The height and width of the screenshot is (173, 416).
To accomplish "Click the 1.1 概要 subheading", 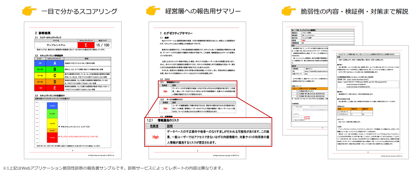I will point(164,37).
